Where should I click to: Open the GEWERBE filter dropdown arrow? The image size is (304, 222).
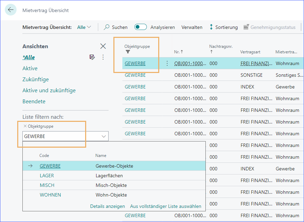point(104,136)
